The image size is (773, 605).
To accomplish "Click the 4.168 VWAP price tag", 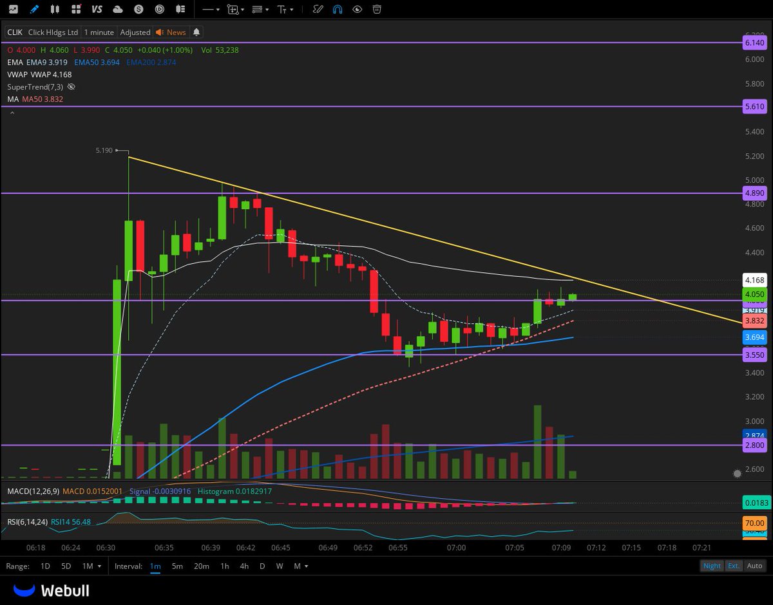I will (754, 280).
